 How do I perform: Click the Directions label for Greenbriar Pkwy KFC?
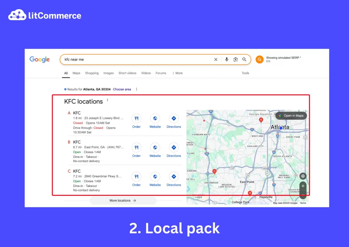(174, 185)
